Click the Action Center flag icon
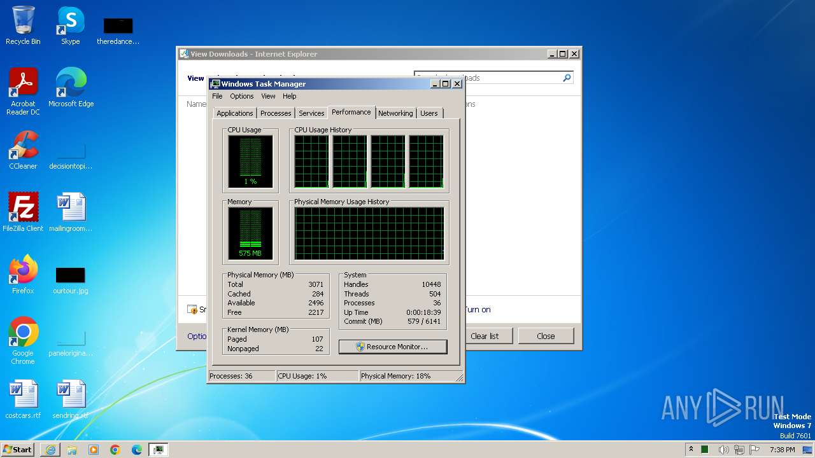815x458 pixels. (756, 450)
